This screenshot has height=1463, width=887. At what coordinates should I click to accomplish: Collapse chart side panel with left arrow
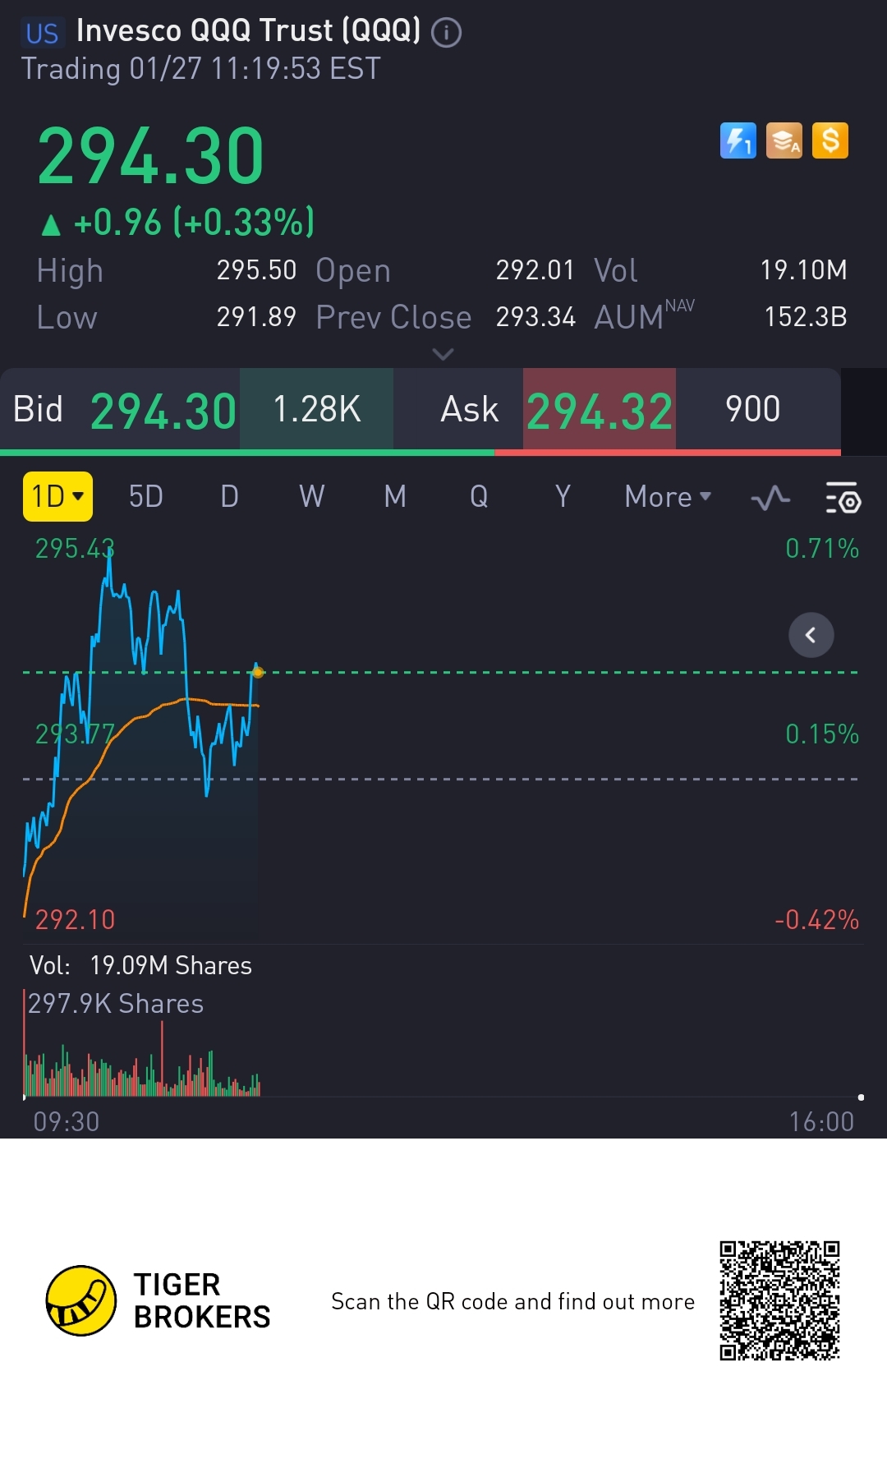(x=811, y=635)
